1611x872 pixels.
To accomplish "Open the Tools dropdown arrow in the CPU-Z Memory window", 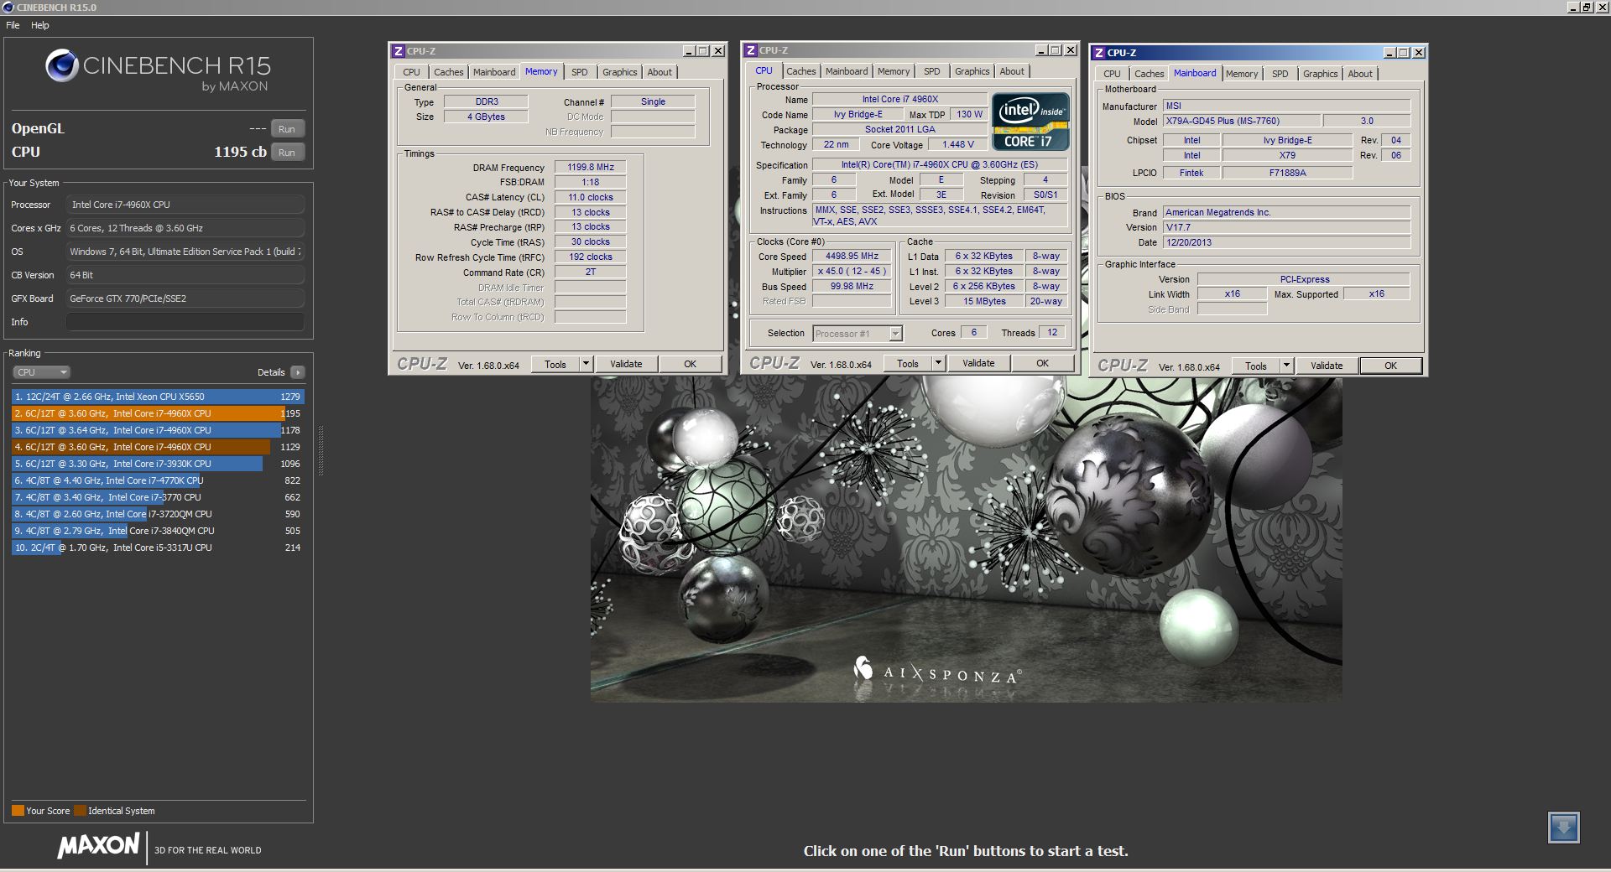I will [587, 364].
